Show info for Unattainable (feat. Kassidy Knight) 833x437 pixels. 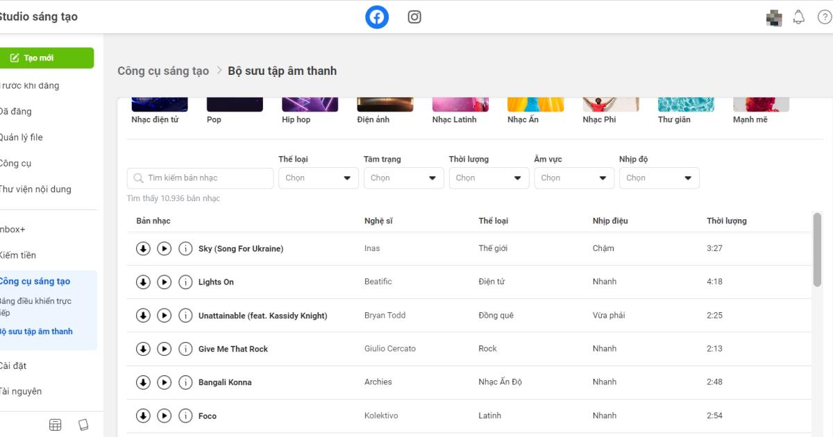tap(185, 316)
